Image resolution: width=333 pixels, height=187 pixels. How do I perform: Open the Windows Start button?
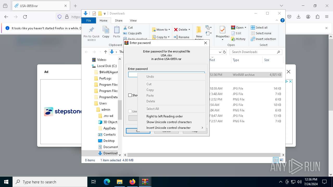click(x=6, y=182)
